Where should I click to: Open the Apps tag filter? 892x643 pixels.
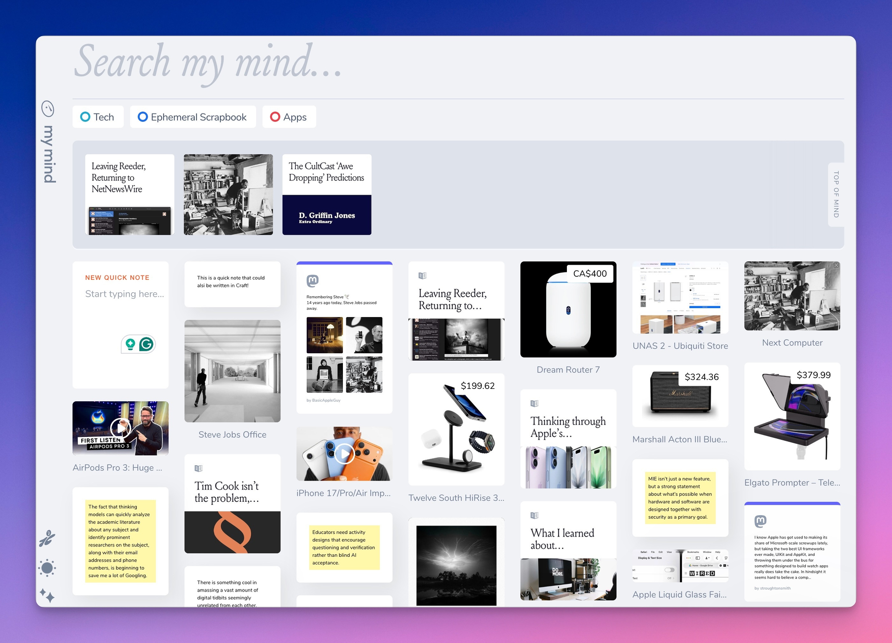click(289, 117)
